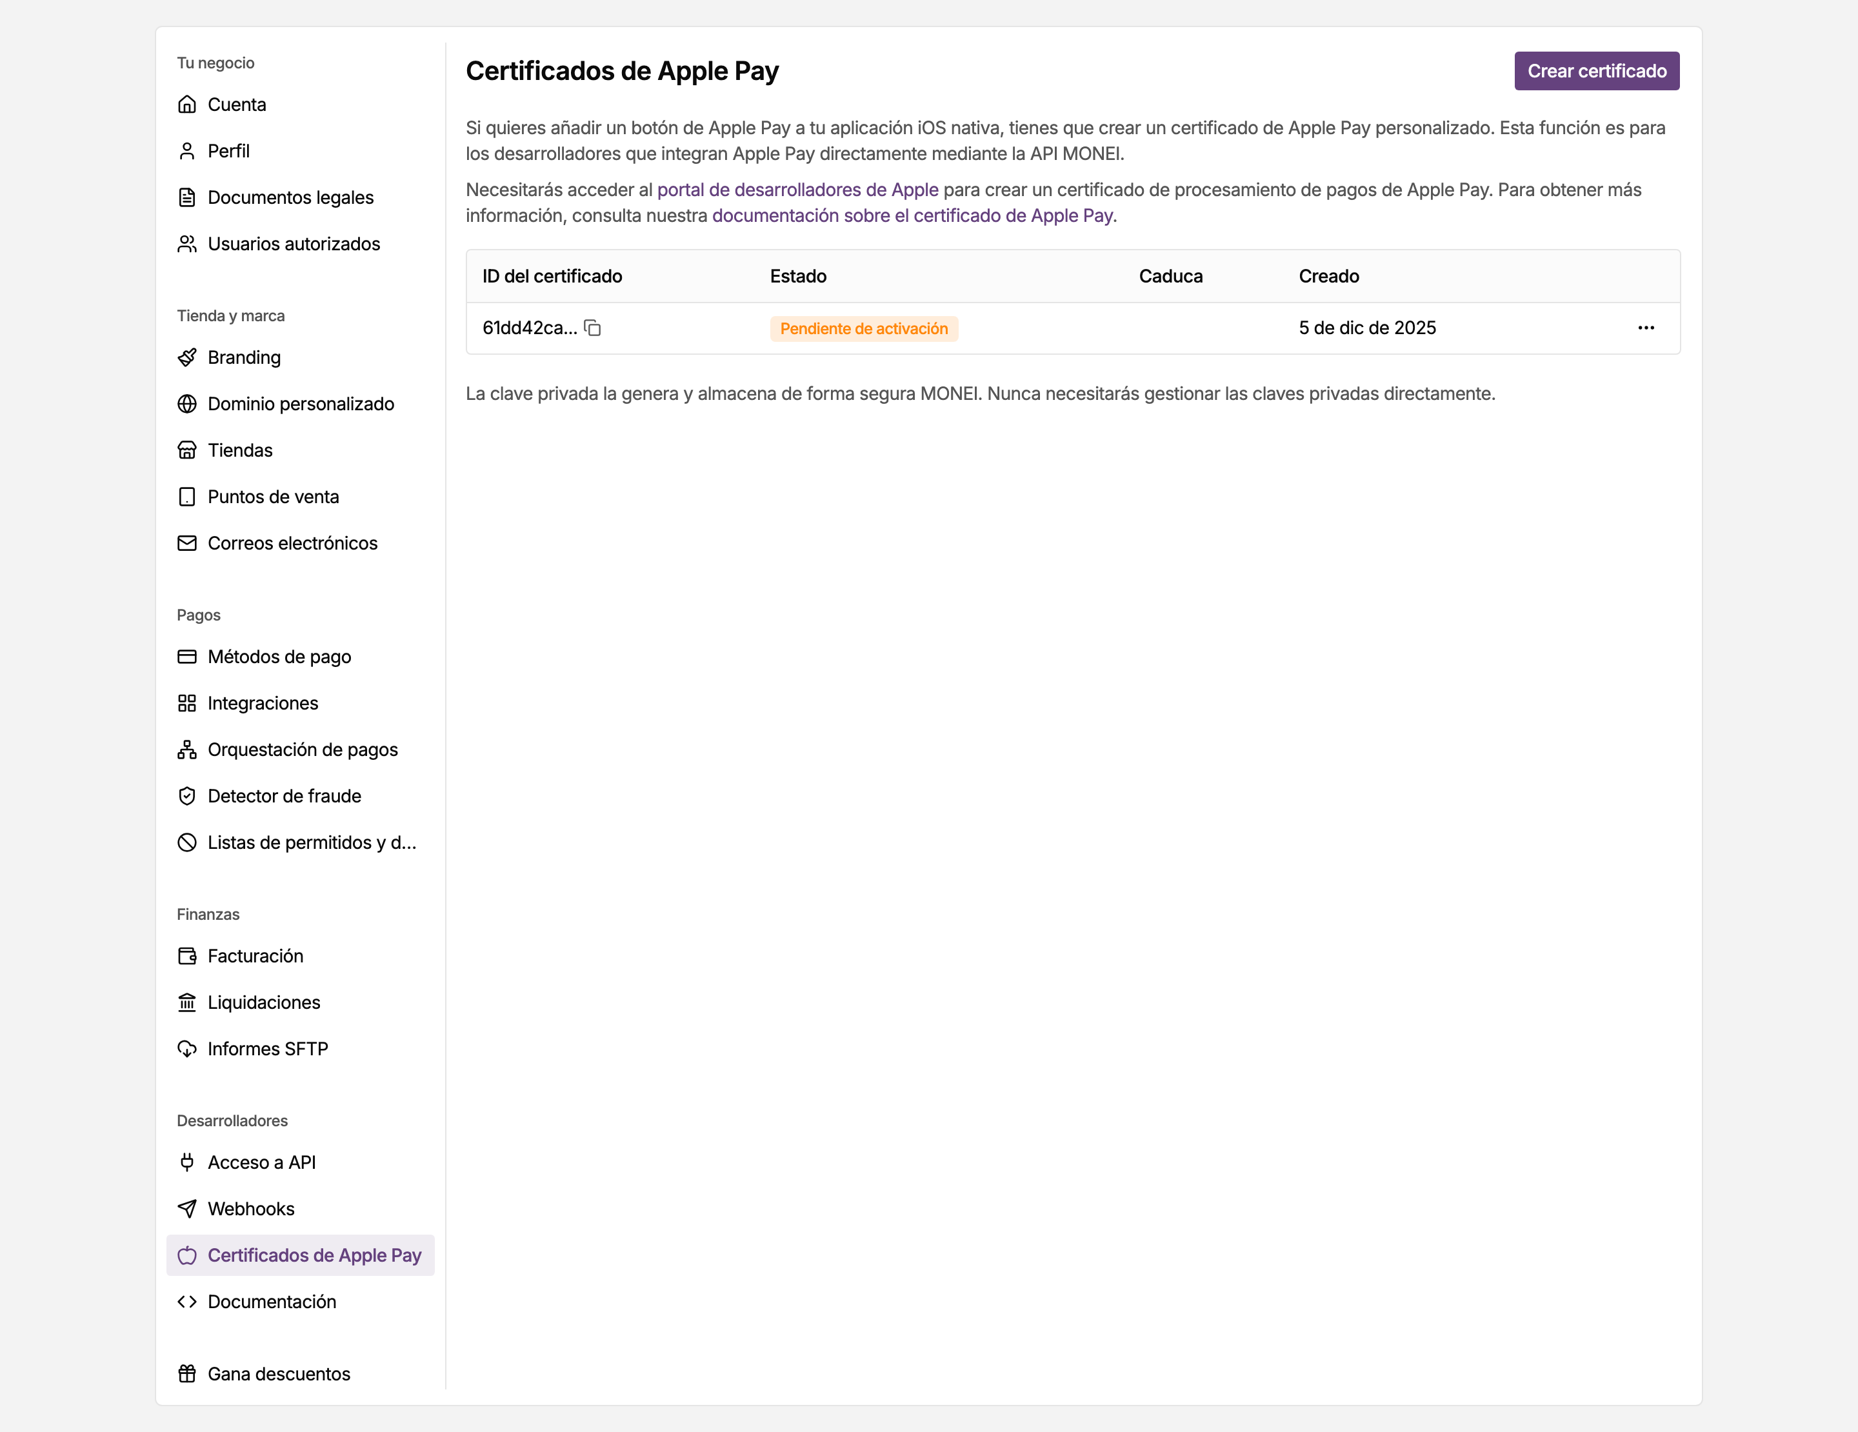Click the Orquestación de pagos network icon
This screenshot has height=1432, width=1858.
(187, 749)
